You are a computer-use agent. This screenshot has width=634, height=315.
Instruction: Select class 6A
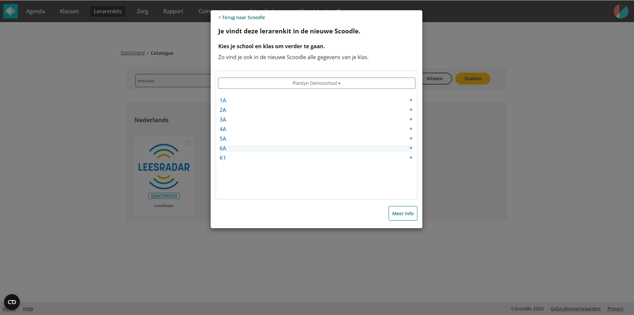[316, 148]
